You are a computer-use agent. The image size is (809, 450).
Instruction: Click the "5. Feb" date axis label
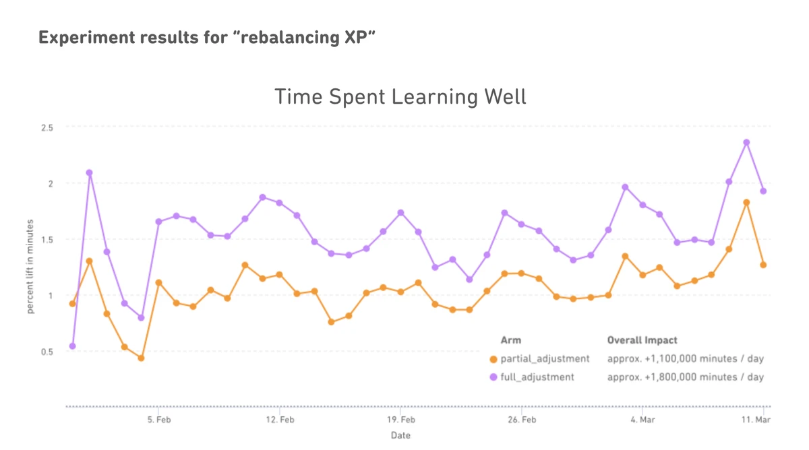click(158, 420)
